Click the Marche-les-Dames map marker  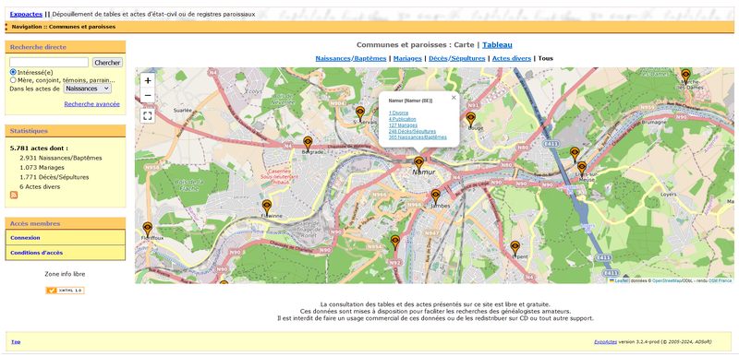(685, 77)
